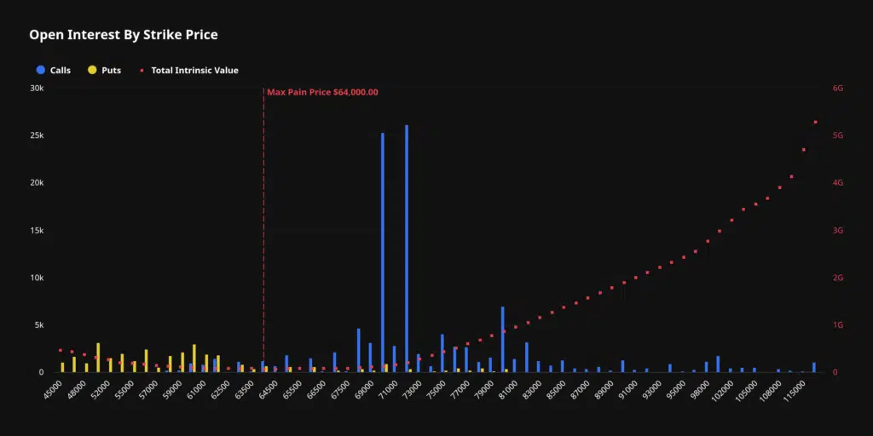Click the 2G right axis label
This screenshot has height=436, width=873.
[x=838, y=278]
